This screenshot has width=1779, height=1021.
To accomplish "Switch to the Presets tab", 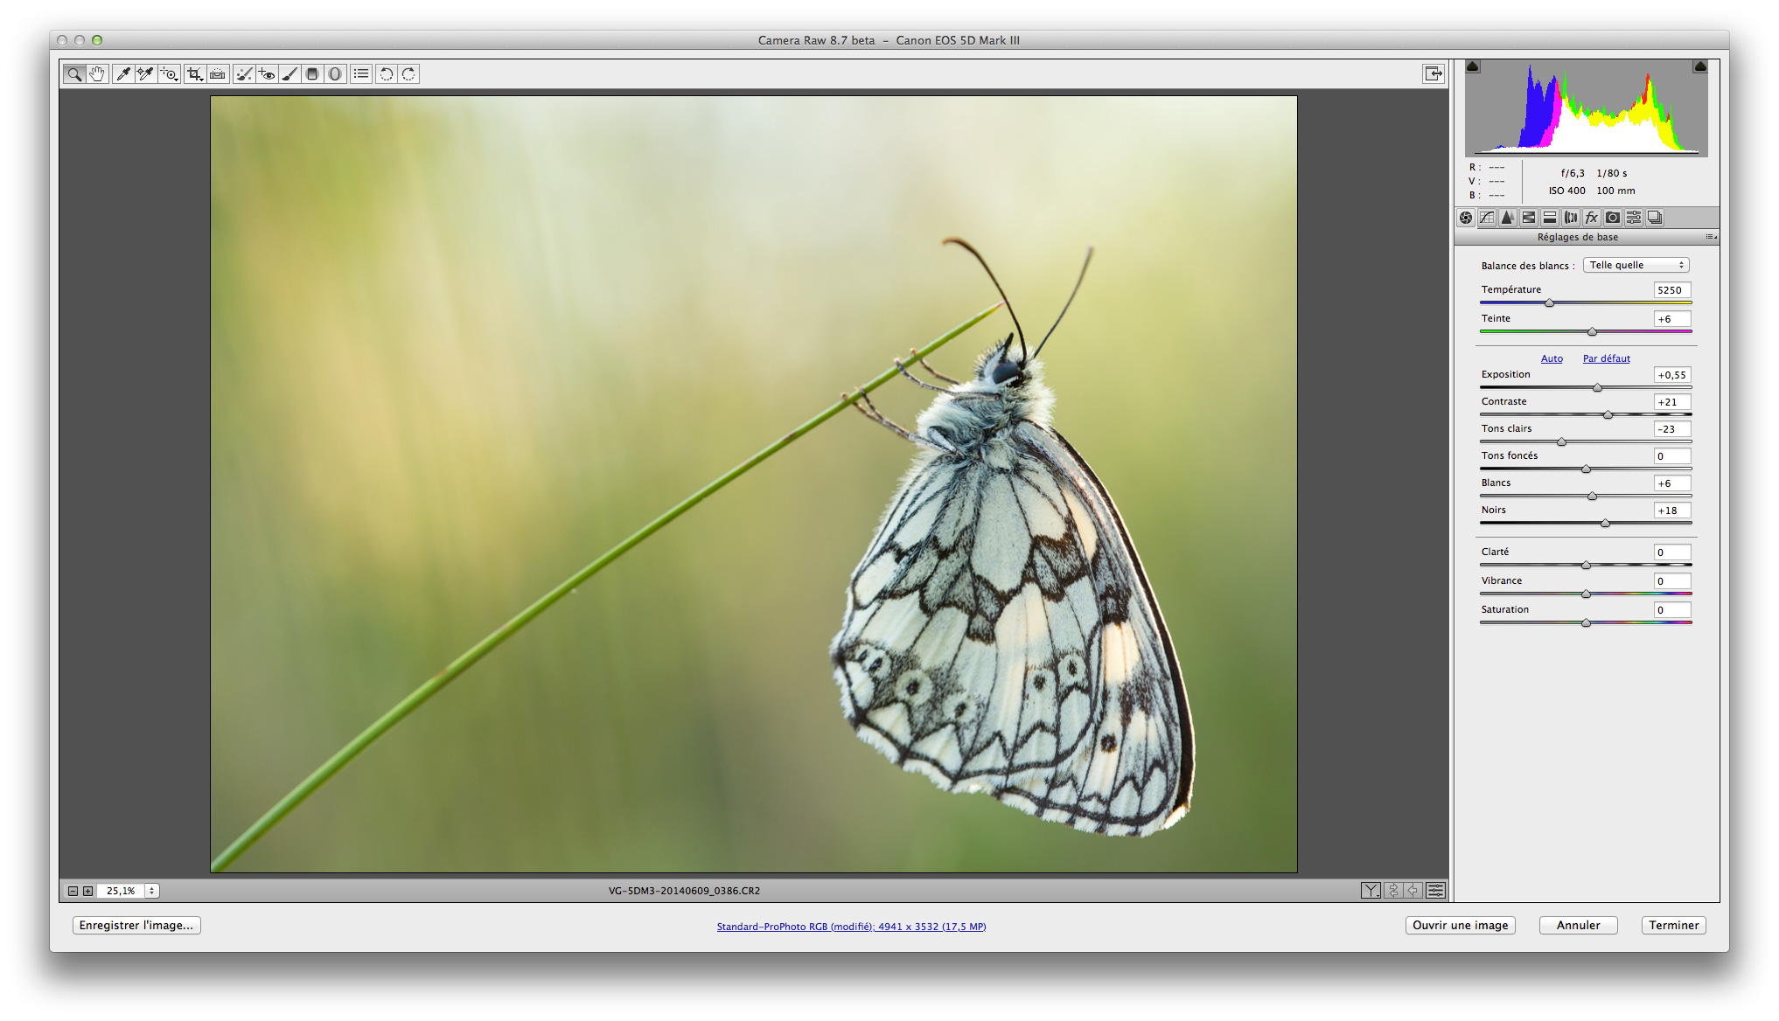I will pyautogui.click(x=1634, y=218).
